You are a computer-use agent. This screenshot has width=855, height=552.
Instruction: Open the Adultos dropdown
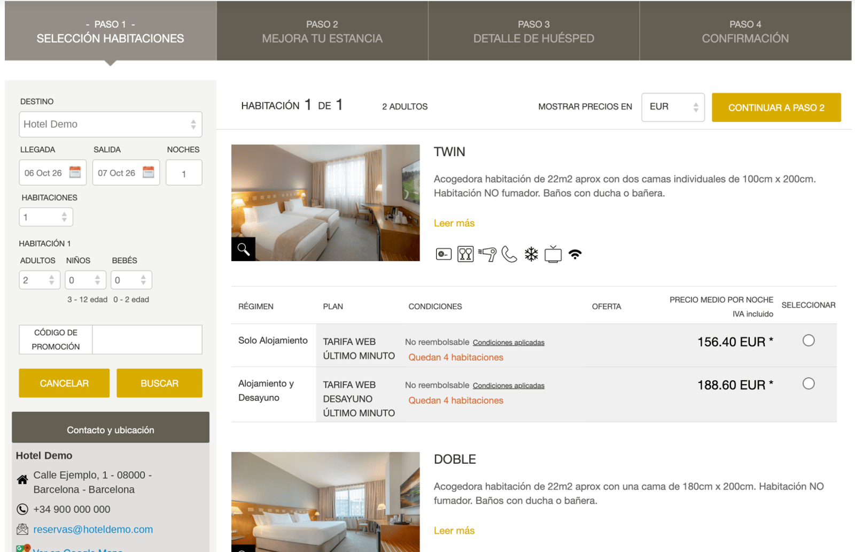point(40,280)
